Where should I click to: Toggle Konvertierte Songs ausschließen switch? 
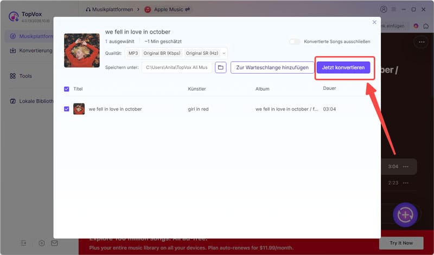click(x=295, y=42)
